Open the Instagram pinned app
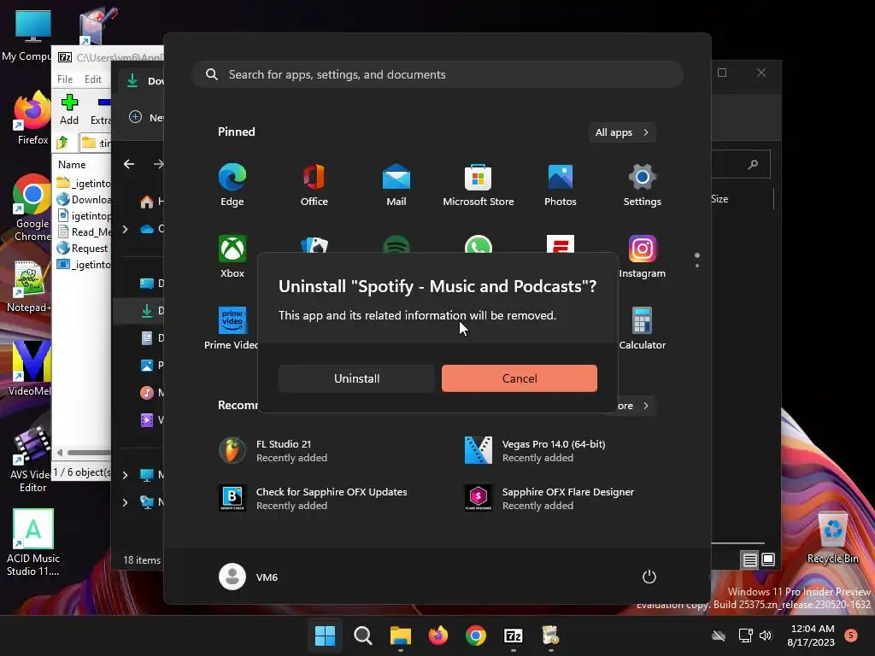The image size is (875, 656). tap(643, 256)
